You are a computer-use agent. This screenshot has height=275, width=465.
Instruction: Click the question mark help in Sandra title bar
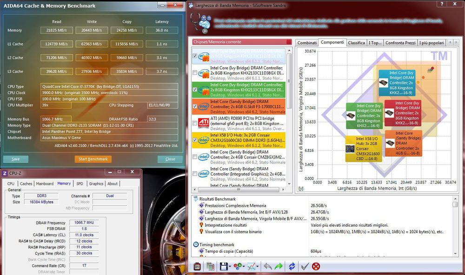442,4
